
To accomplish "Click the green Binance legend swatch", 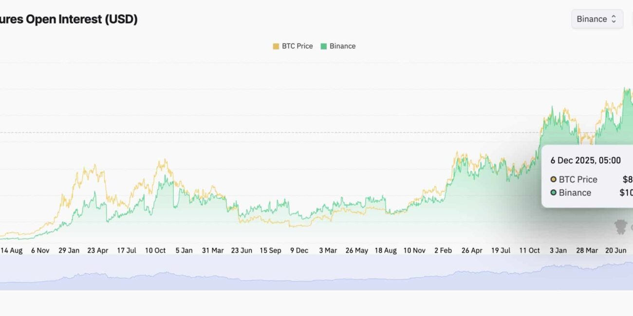I will pyautogui.click(x=324, y=46).
